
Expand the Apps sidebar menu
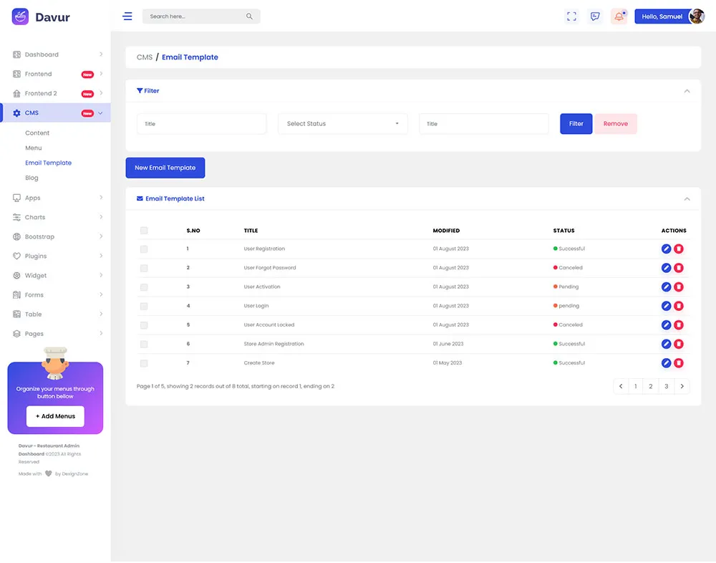pos(57,198)
